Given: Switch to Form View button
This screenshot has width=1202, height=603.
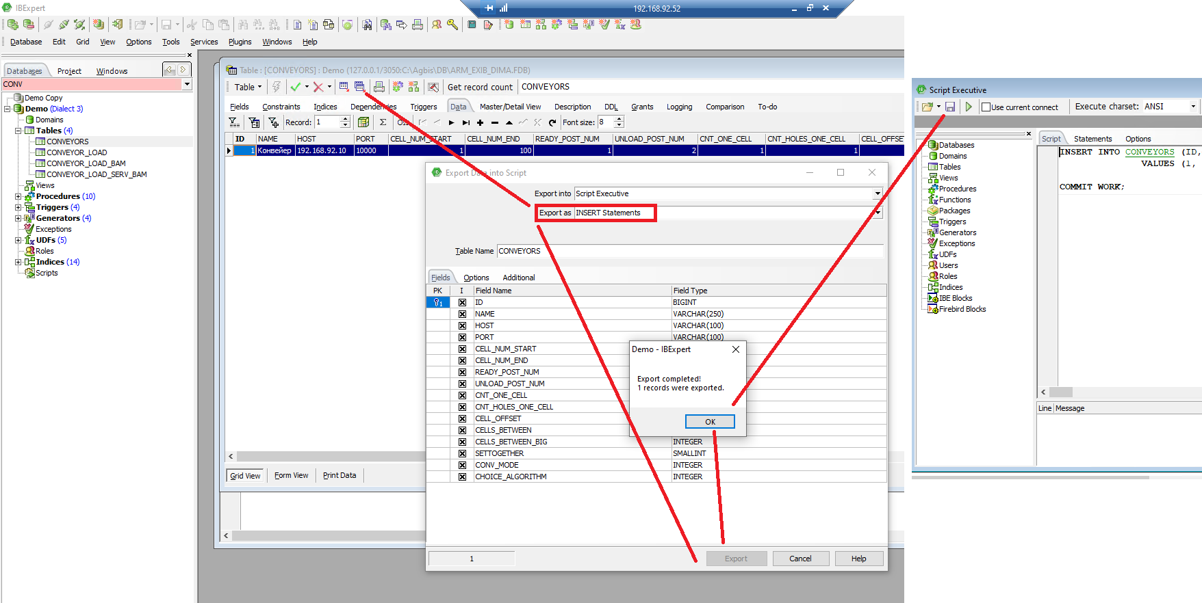Looking at the screenshot, I should [x=292, y=476].
